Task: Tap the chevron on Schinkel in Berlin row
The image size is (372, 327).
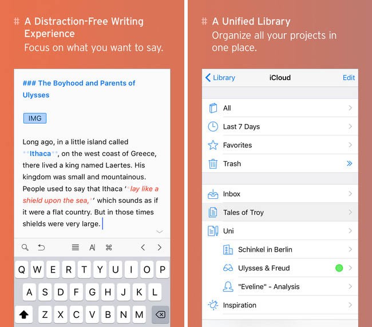Action: [350, 249]
